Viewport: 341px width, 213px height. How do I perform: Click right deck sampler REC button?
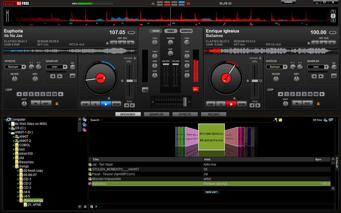[x=334, y=76]
